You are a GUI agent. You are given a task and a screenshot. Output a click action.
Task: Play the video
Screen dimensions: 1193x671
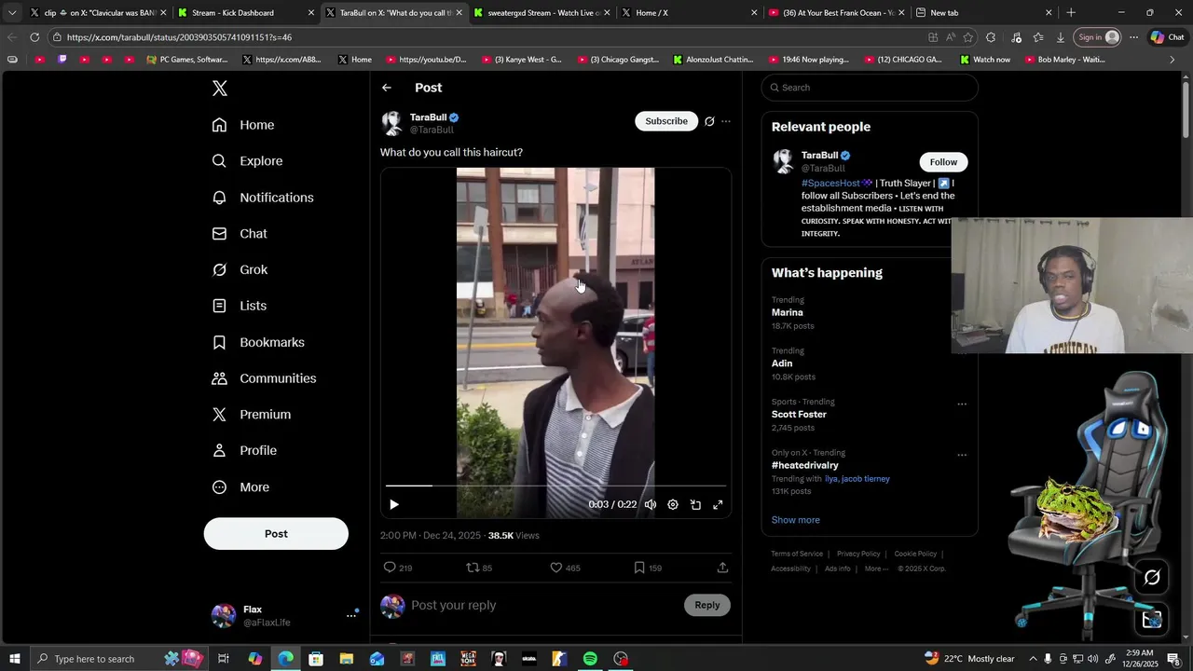pyautogui.click(x=394, y=504)
